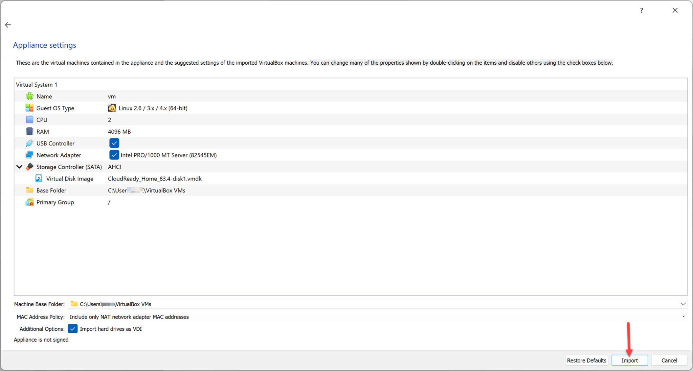This screenshot has width=693, height=371.
Task: Open the MAC Address Policy dropdown
Action: click(683, 317)
